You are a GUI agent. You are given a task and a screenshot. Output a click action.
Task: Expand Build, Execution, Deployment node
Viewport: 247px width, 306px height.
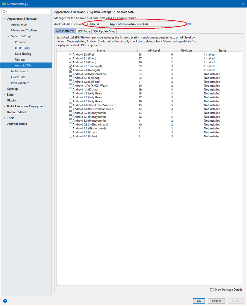(4, 106)
